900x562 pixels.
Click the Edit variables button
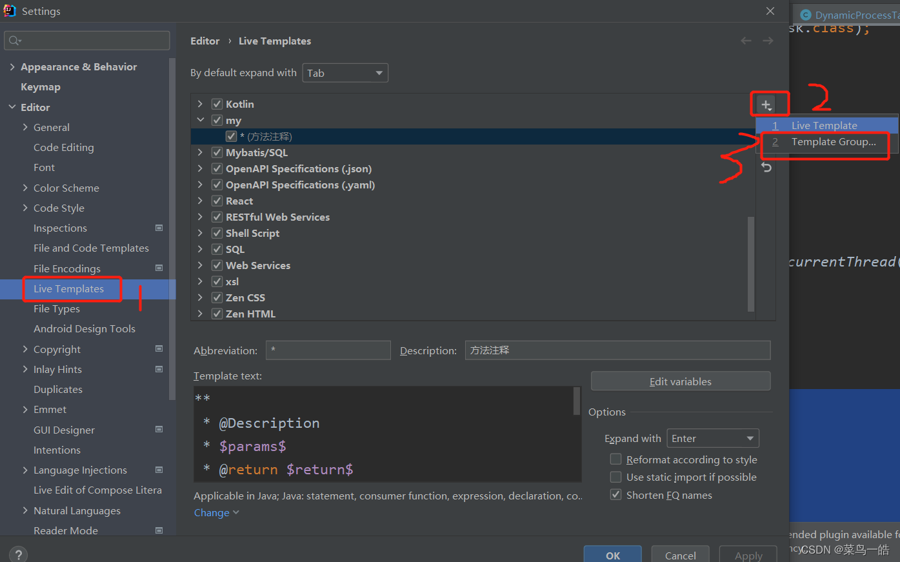[681, 381]
